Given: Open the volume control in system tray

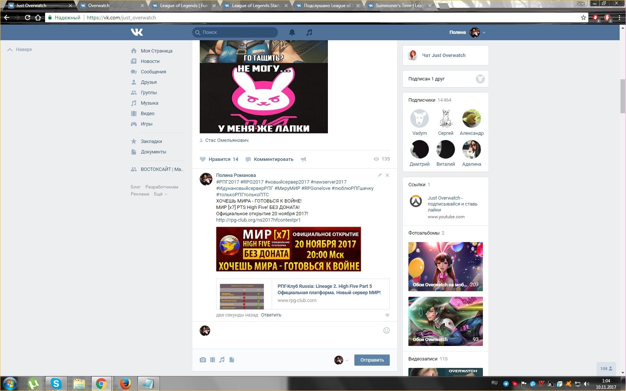Looking at the screenshot, I should [x=587, y=384].
